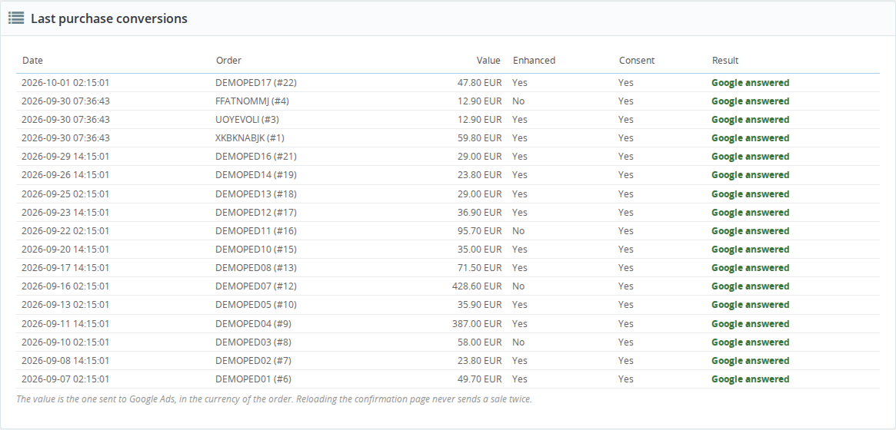896x430 pixels.
Task: Click date 2026-09-16 02:15:01
Action: (65, 286)
